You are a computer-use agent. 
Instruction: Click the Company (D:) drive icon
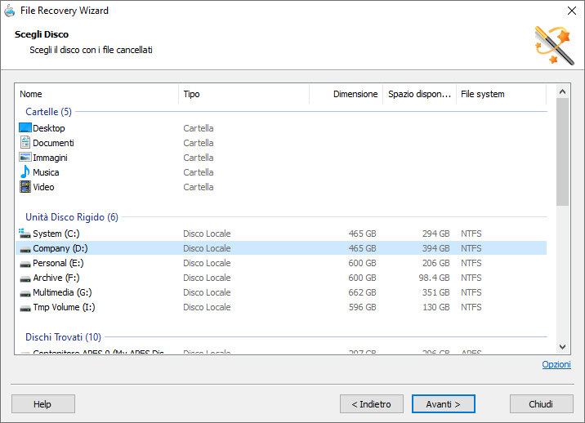point(25,249)
